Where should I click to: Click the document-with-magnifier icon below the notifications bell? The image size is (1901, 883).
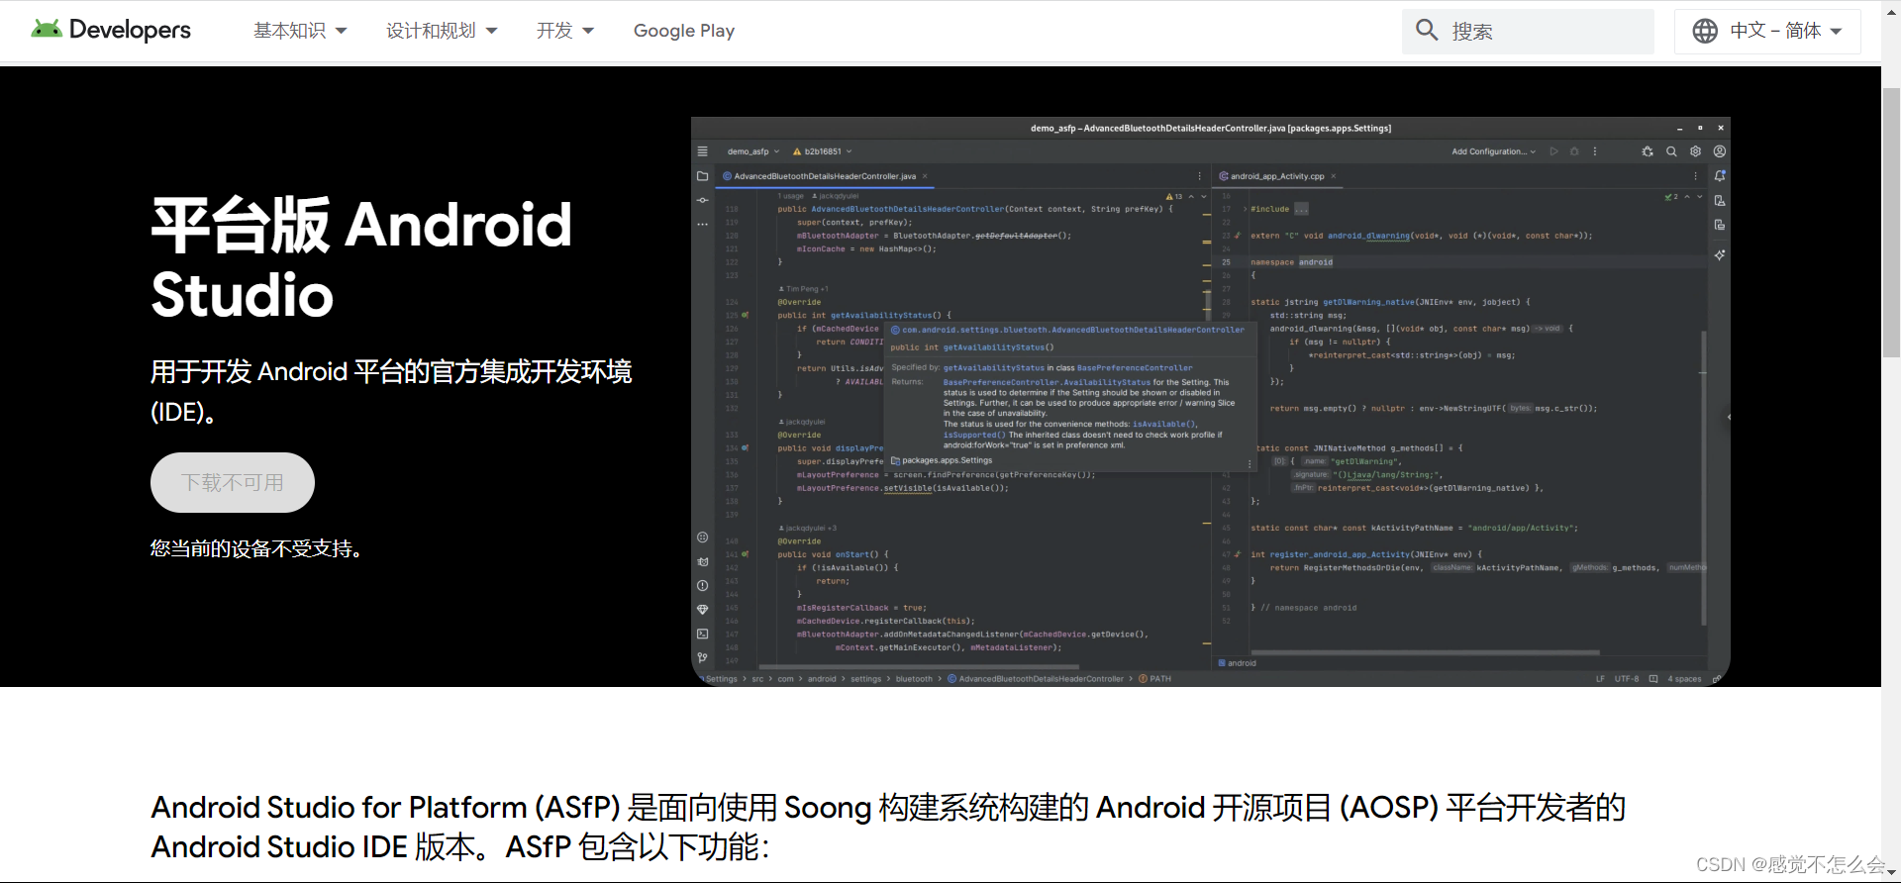pos(1720,201)
